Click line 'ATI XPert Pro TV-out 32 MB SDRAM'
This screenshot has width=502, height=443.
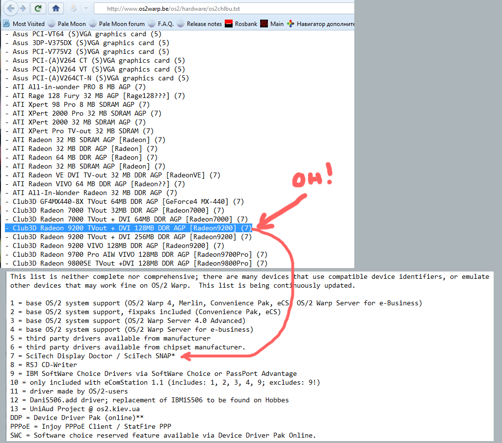[x=79, y=131]
